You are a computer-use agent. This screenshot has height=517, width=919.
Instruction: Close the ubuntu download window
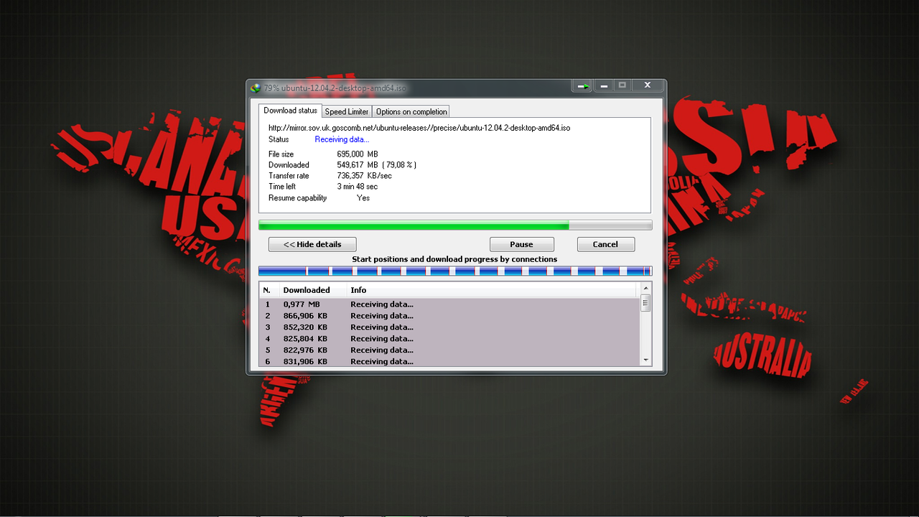point(647,85)
